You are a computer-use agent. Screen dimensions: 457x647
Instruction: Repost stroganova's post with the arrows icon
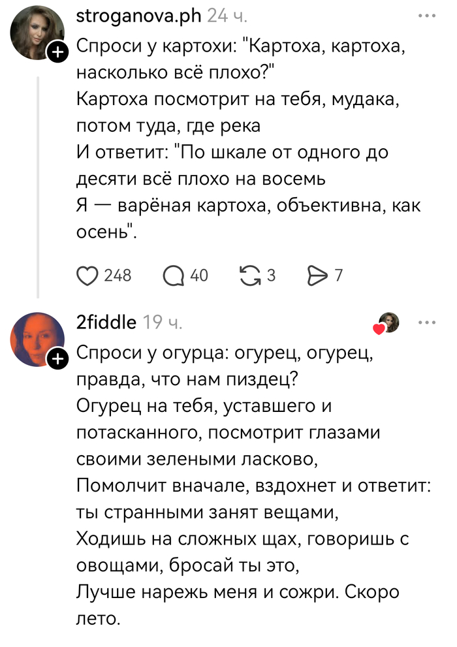click(250, 275)
